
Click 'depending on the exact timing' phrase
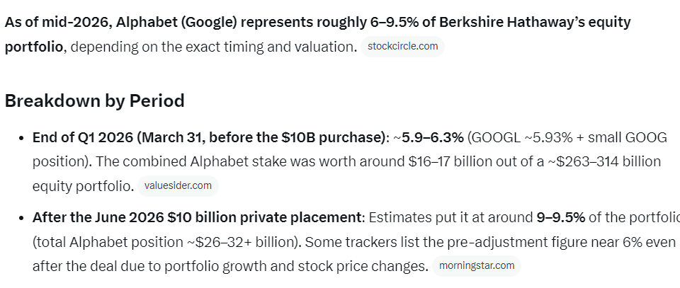[x=167, y=46]
